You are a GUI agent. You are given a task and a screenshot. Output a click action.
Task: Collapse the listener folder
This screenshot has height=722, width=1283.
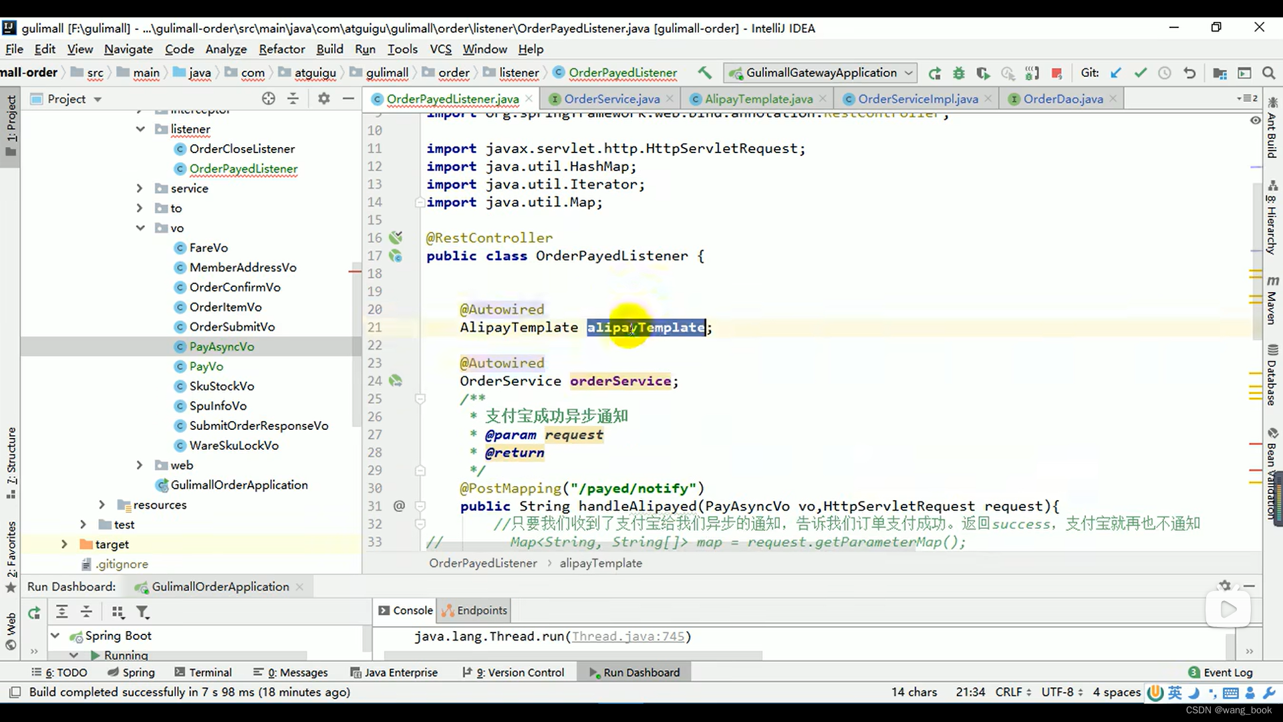click(x=140, y=129)
